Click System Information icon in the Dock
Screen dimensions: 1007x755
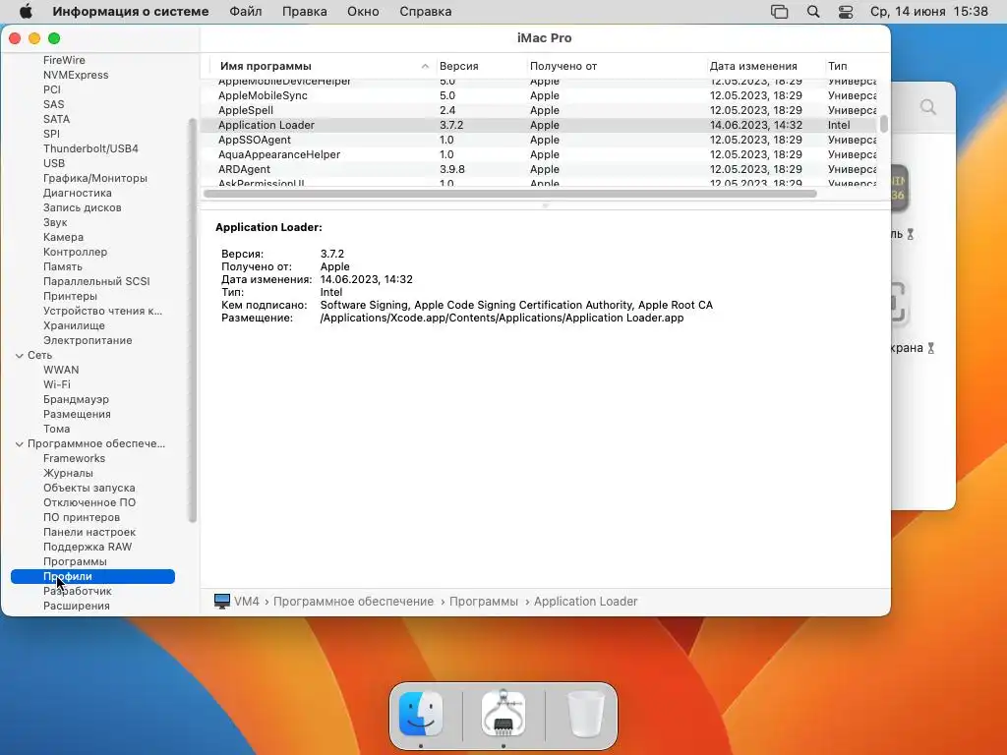coord(503,714)
